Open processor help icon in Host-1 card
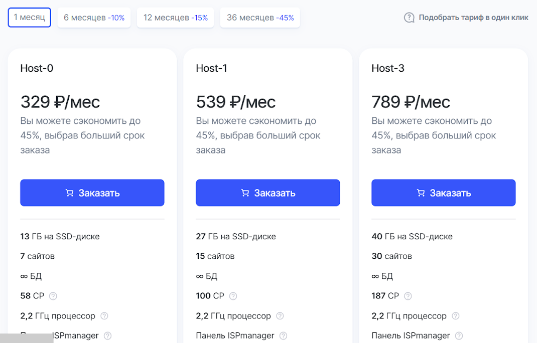The image size is (537, 343). click(280, 316)
